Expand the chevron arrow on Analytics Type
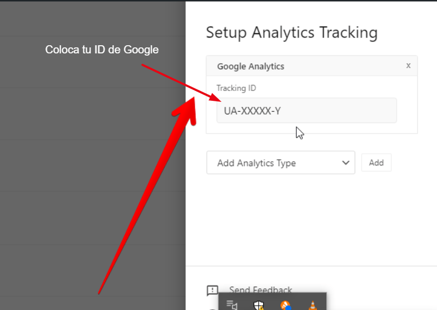Image resolution: width=437 pixels, height=310 pixels. click(345, 163)
